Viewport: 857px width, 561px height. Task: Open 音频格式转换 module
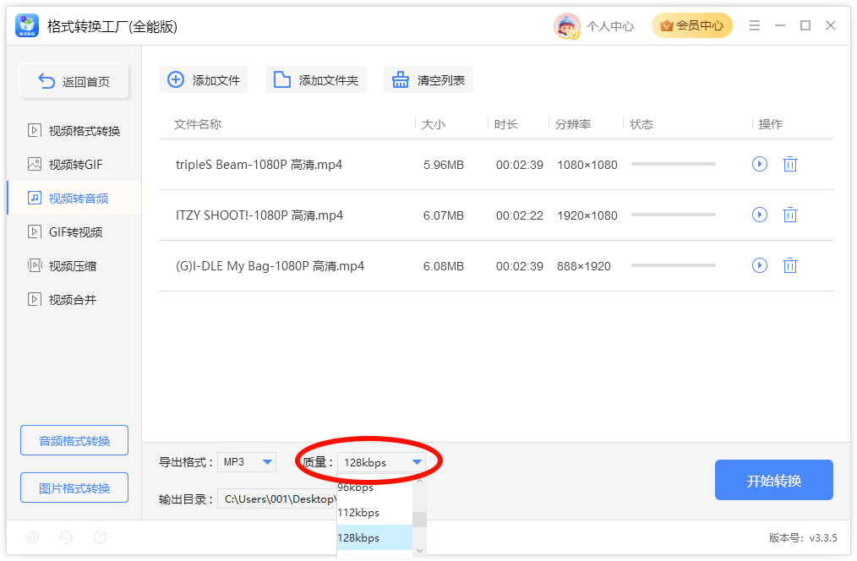74,440
